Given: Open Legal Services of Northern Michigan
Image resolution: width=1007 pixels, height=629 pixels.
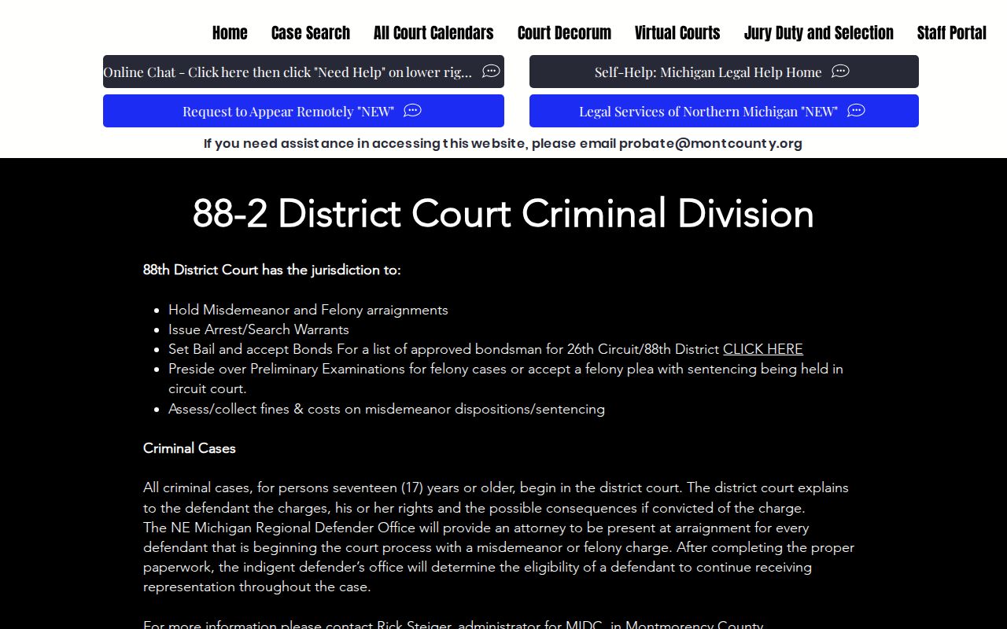Looking at the screenshot, I should [724, 111].
